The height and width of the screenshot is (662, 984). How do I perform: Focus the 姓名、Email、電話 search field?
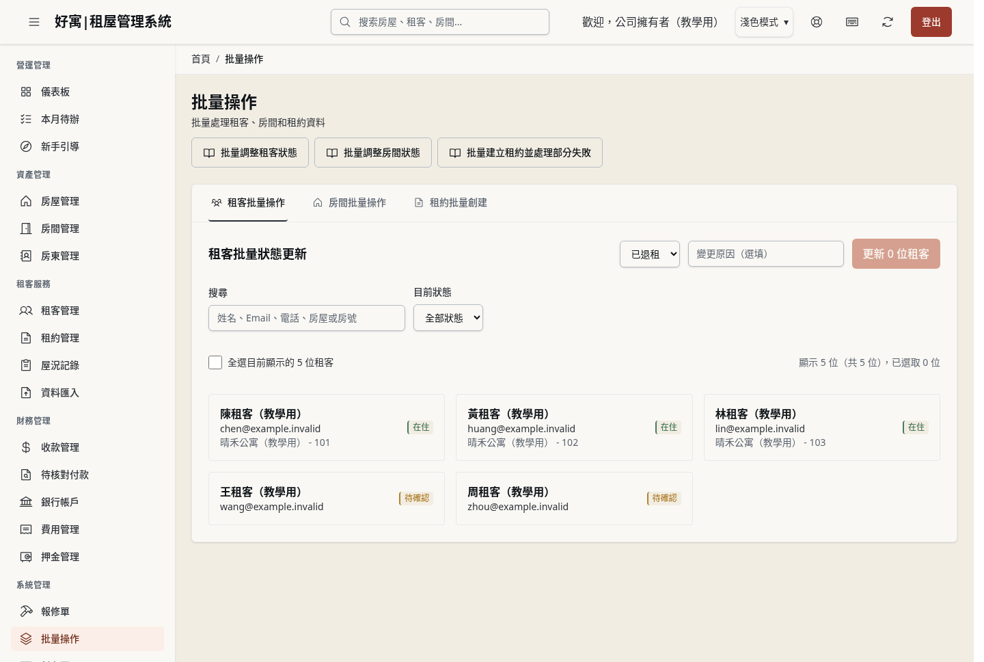(307, 318)
